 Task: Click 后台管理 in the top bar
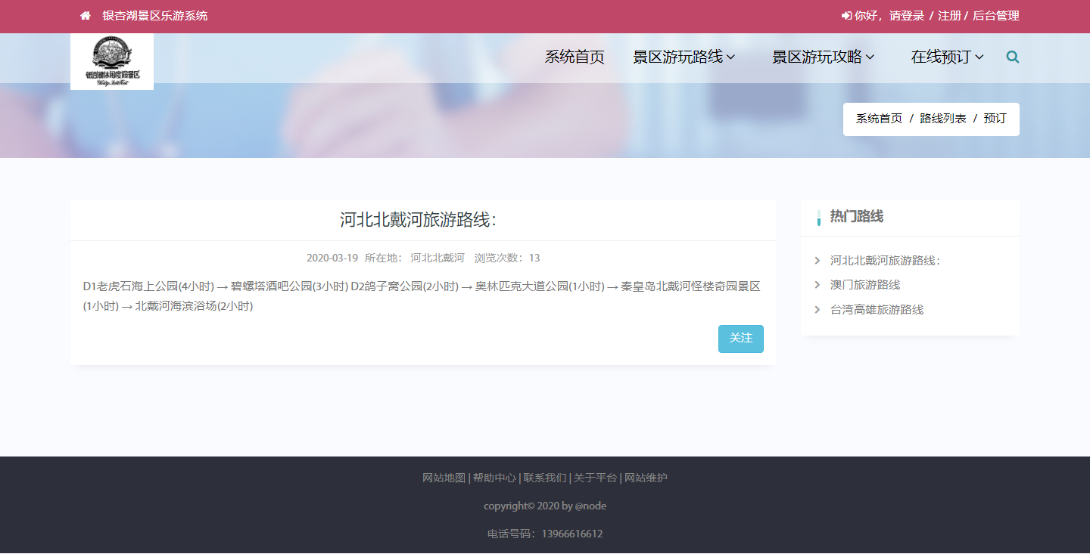(995, 16)
